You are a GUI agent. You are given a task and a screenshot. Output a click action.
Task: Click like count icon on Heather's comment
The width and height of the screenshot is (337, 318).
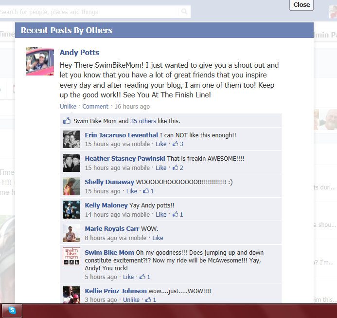point(176,168)
